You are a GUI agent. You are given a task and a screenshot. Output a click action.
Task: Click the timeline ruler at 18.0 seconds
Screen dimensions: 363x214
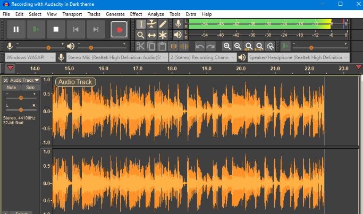(172, 69)
